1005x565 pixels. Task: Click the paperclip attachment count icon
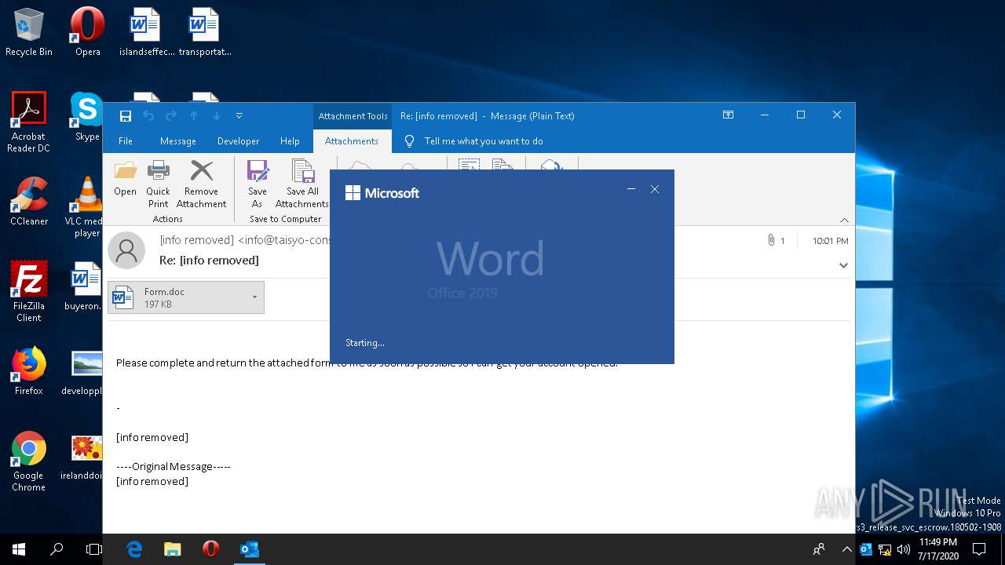click(x=771, y=240)
